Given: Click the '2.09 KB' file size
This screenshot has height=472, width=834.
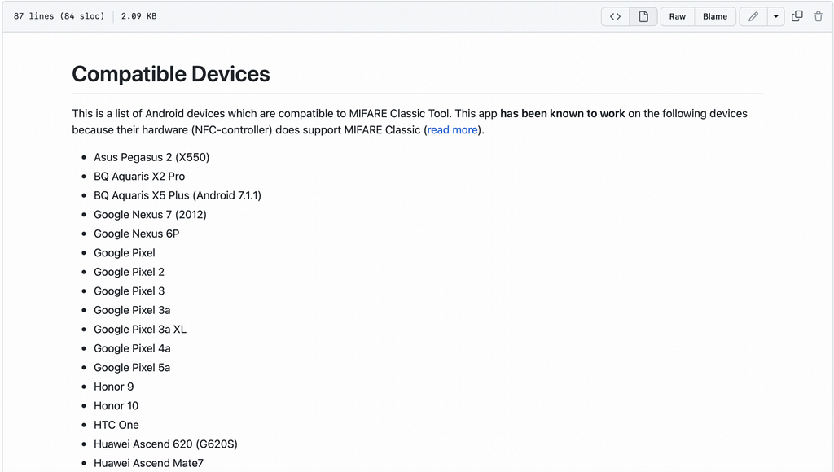Looking at the screenshot, I should (138, 16).
